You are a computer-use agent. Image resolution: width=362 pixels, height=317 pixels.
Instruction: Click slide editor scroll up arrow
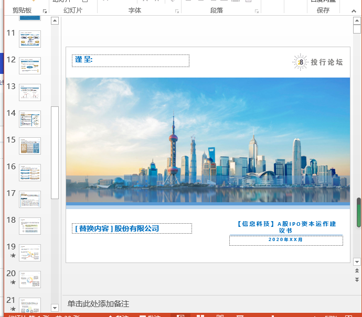[x=357, y=21]
